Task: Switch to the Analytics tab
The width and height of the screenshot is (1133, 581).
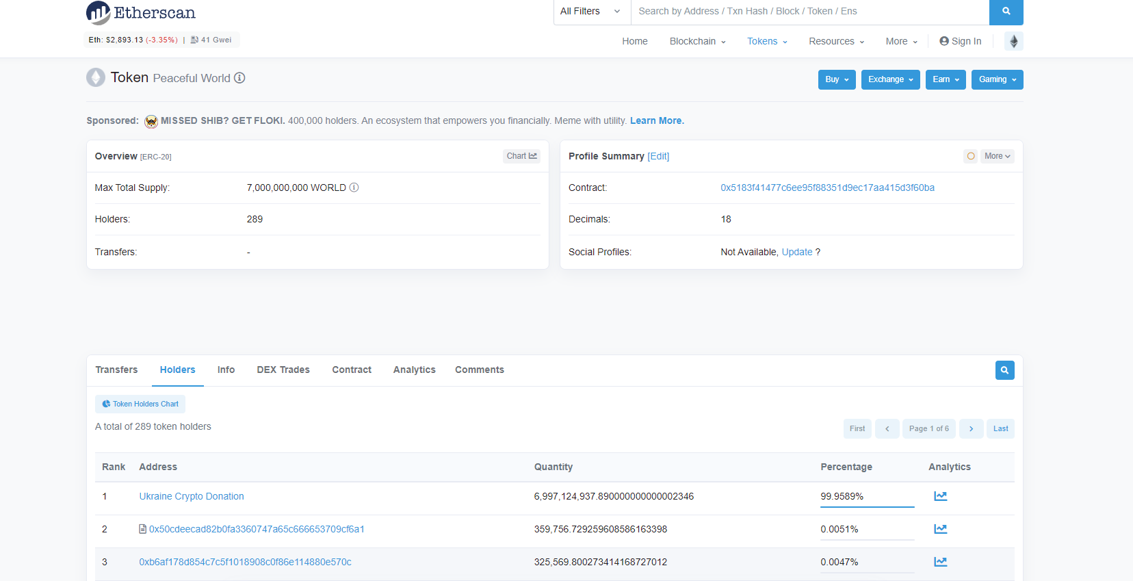Action: 415,370
